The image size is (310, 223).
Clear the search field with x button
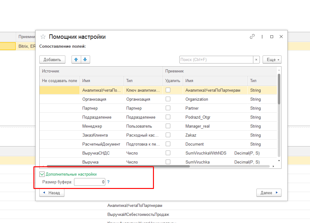pyautogui.click(x=256, y=59)
